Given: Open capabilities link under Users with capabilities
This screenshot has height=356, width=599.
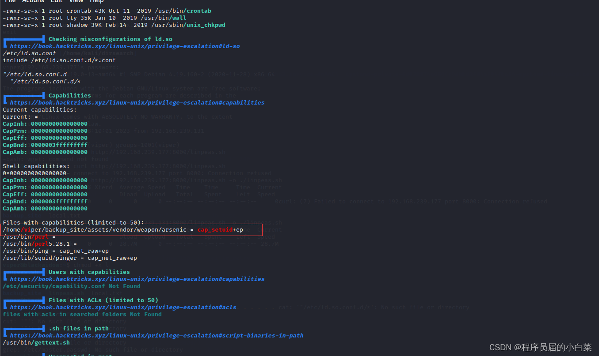Looking at the screenshot, I should pyautogui.click(x=137, y=279).
